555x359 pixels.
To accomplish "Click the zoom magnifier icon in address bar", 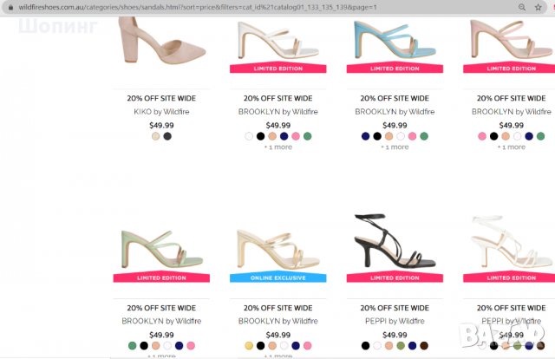I will 522,7.
